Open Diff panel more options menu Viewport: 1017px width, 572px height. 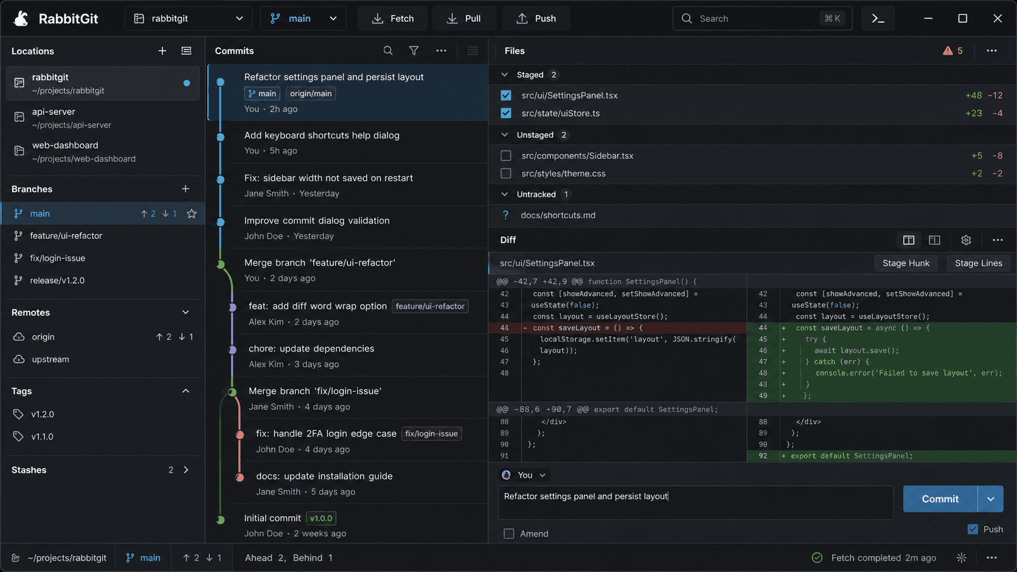[998, 240]
